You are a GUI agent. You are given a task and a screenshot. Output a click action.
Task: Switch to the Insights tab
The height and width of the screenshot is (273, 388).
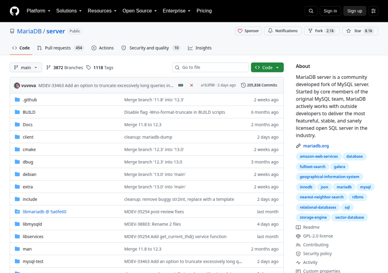tap(200, 48)
